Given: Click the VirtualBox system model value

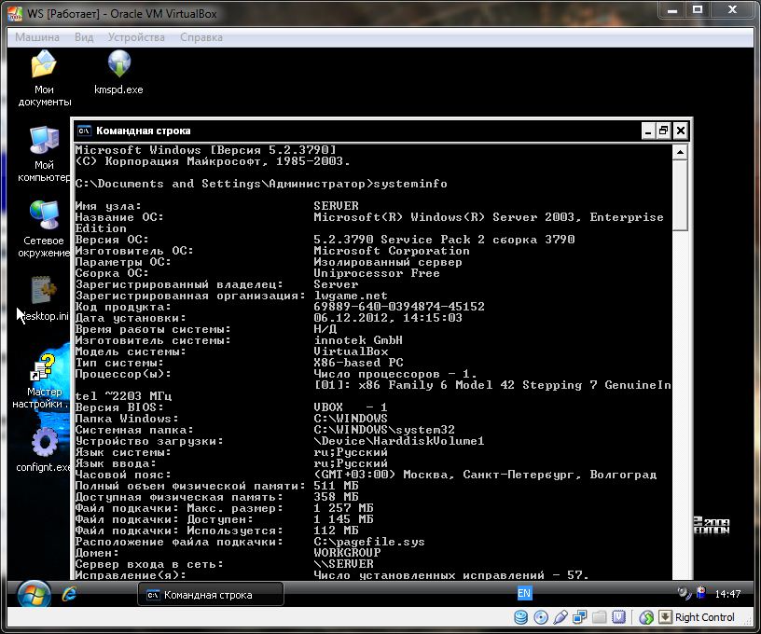Looking at the screenshot, I should click(351, 351).
